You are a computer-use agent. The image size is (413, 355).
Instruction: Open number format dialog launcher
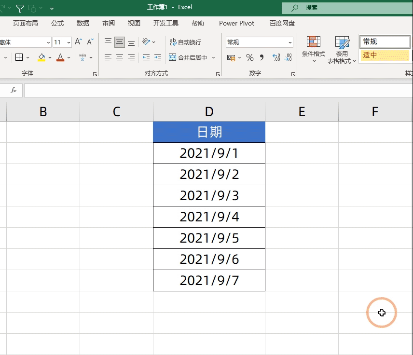click(x=293, y=74)
